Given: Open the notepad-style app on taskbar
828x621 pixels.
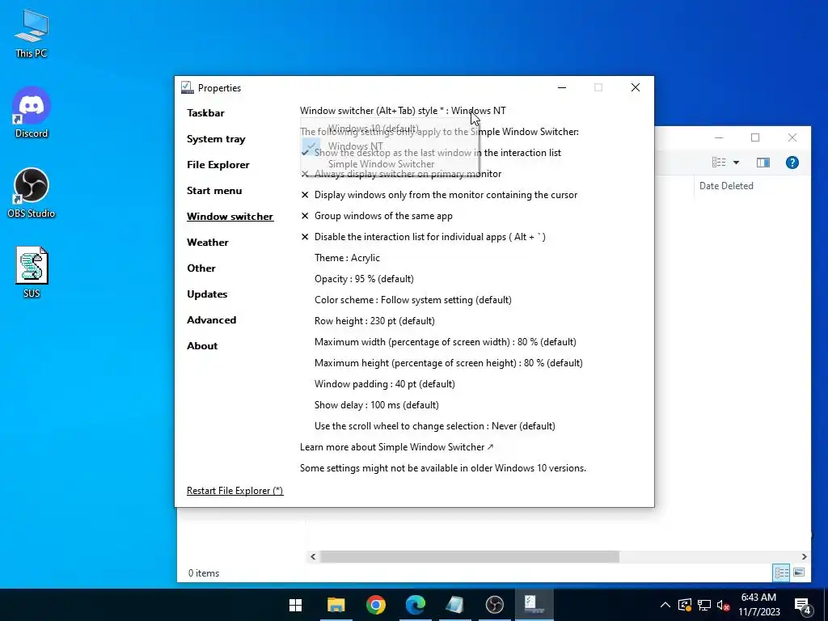Looking at the screenshot, I should (x=454, y=605).
